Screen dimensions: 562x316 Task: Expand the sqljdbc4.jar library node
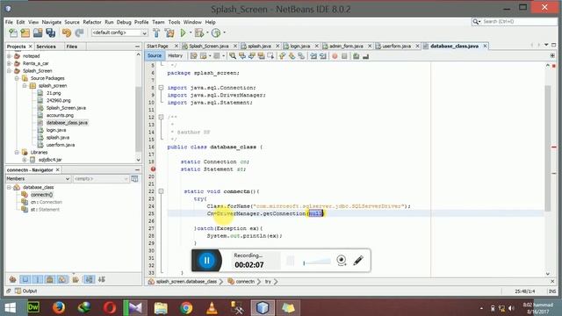[25, 160]
